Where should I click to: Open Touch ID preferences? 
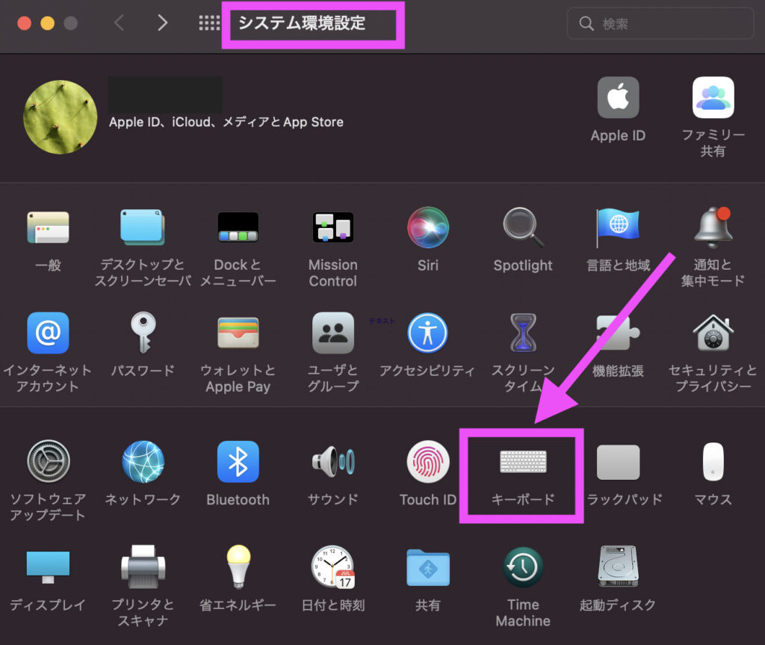pos(428,462)
